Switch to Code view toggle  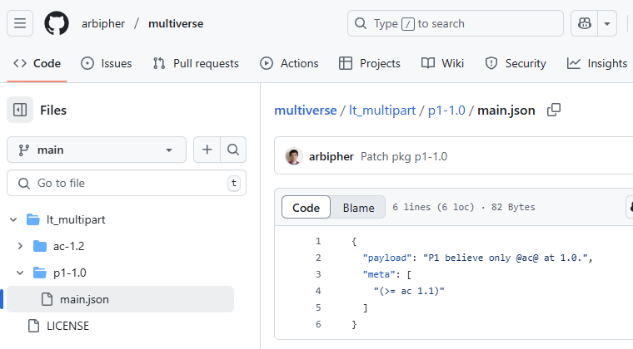(306, 207)
